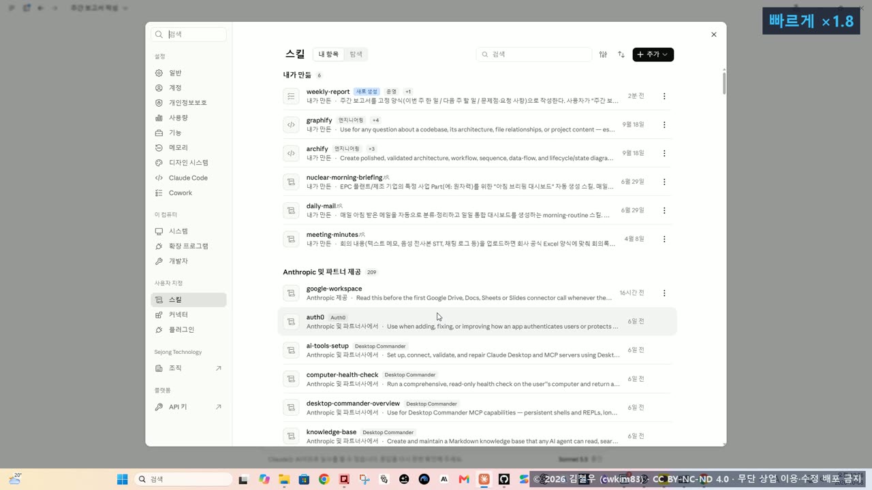Open more options for weekly-report
Image resolution: width=872 pixels, height=490 pixels.
point(664,96)
